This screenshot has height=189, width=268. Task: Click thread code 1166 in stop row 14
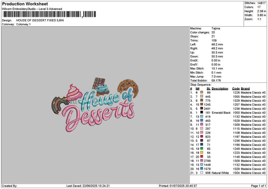(236, 145)
